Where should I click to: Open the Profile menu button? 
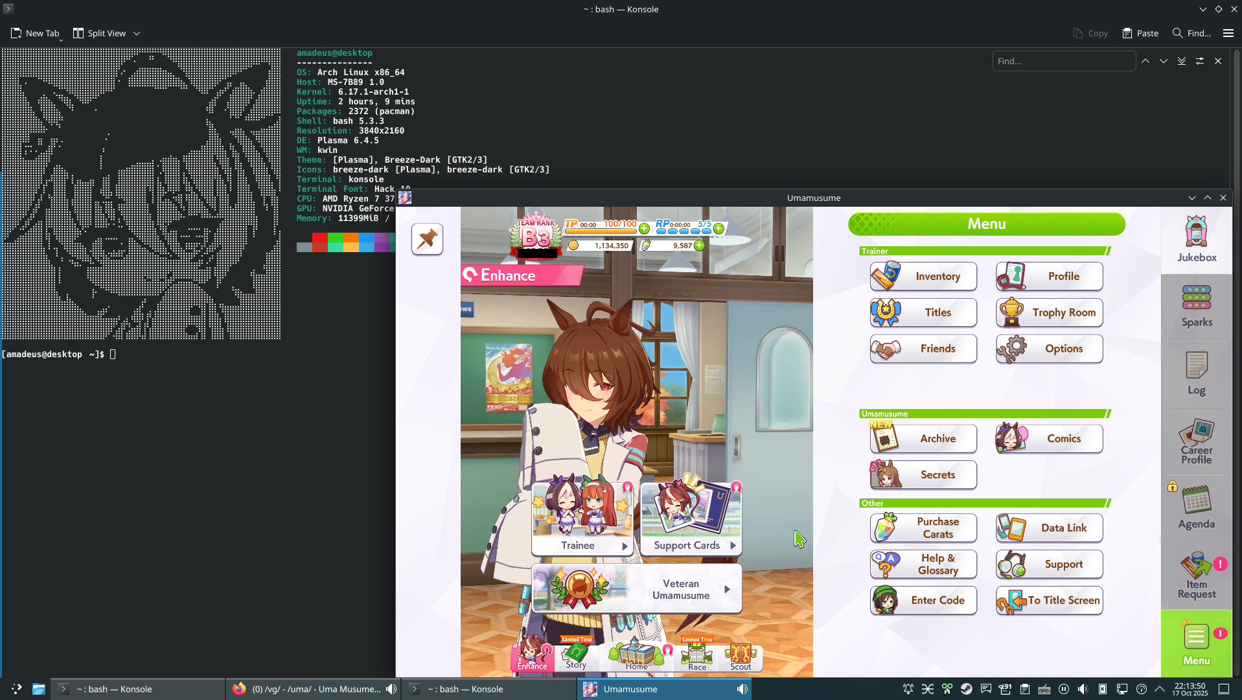click(x=1049, y=276)
